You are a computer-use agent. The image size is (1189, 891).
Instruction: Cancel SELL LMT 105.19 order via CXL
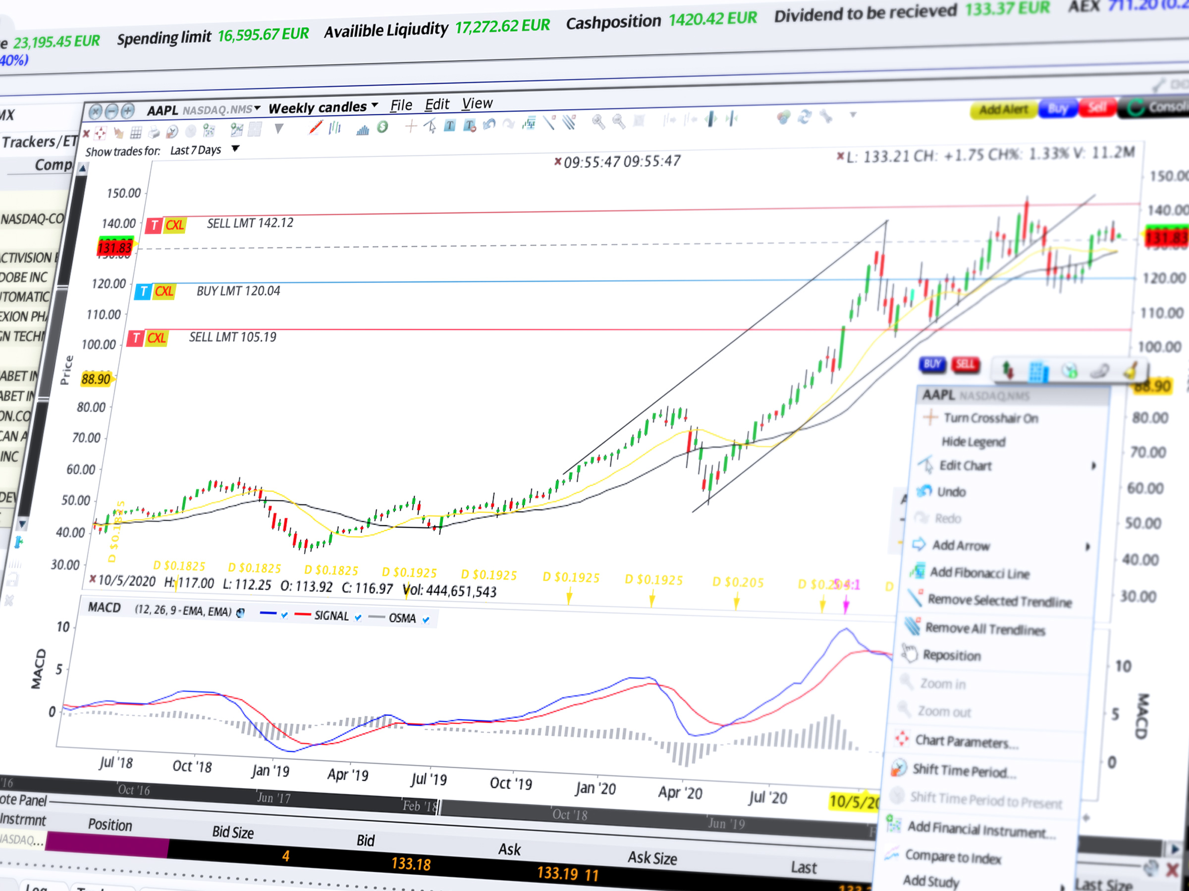[157, 339]
